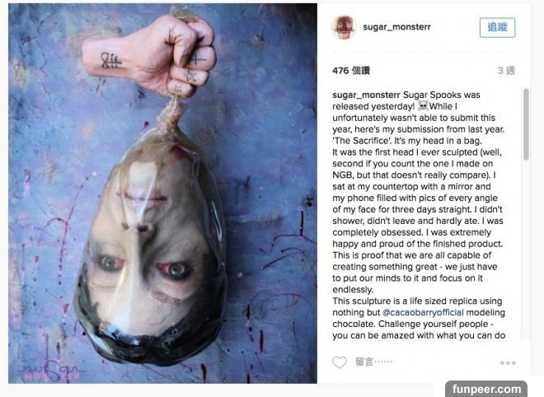Open the head-in-bag sculpture photo
This screenshot has height=397, width=544.
click(162, 194)
